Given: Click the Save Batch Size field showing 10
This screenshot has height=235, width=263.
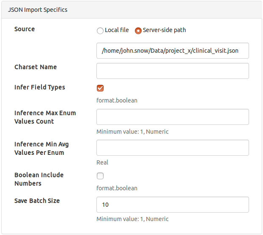Looking at the screenshot, I should pyautogui.click(x=173, y=205).
